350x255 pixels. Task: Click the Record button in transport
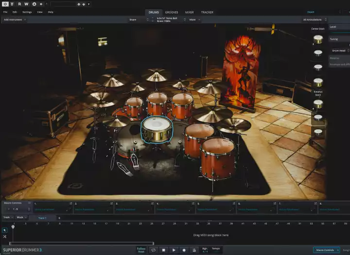pyautogui.click(x=184, y=250)
